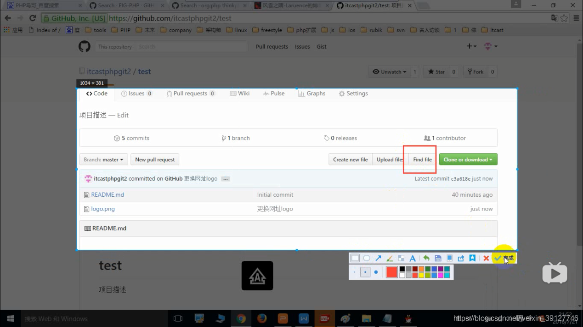Click the Find file button

pos(422,160)
